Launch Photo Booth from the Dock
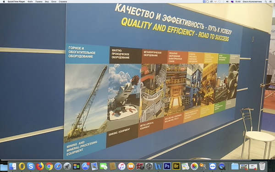This screenshot has width=275, height=172. click(x=140, y=166)
